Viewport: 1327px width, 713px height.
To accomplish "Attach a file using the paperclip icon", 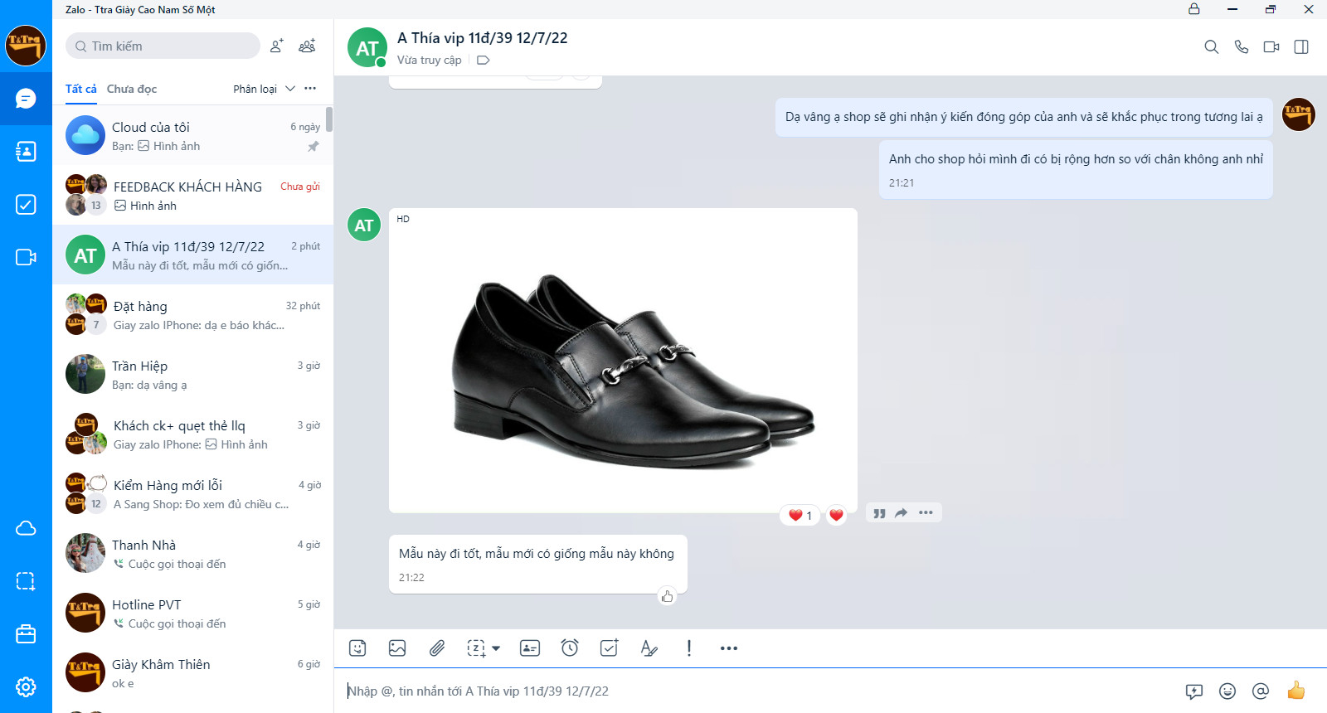I will [x=437, y=648].
